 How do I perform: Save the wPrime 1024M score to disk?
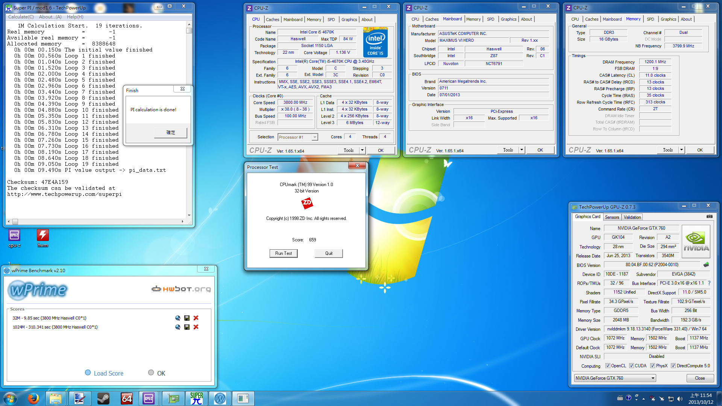(187, 327)
